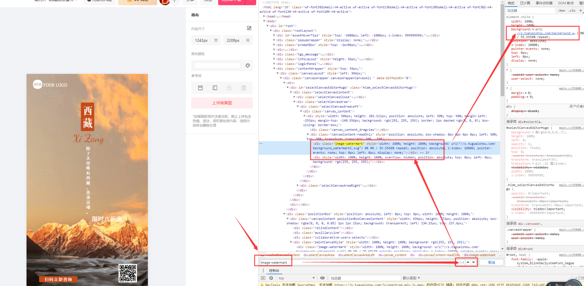Screen dimensions: 584x286
Task: Show the console sidebar panel icon
Action: (263, 278)
